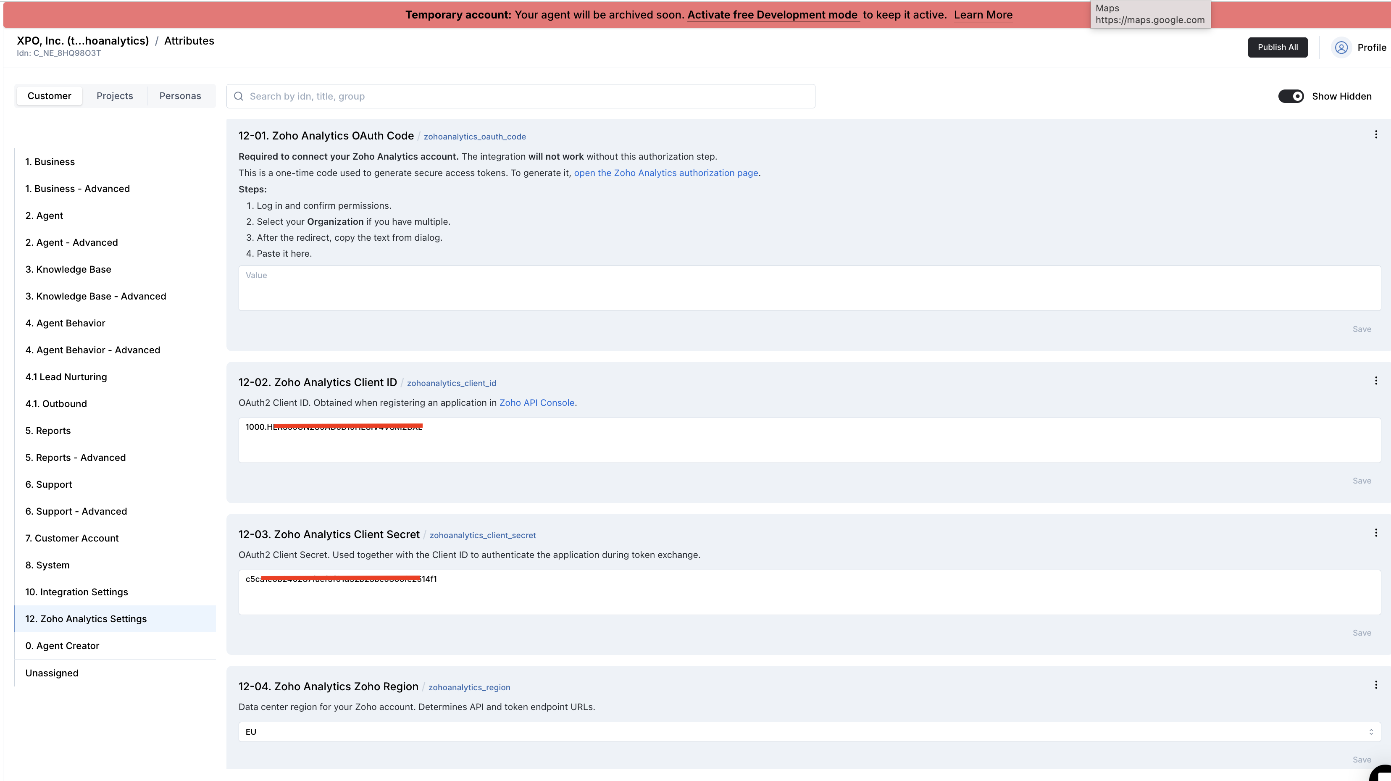Open the 2. Agent - Advanced group
The image size is (1391, 781).
coord(115,242)
